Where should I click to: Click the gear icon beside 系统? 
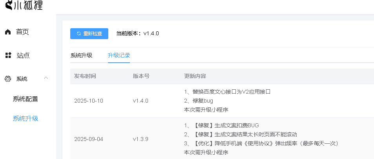point(8,79)
